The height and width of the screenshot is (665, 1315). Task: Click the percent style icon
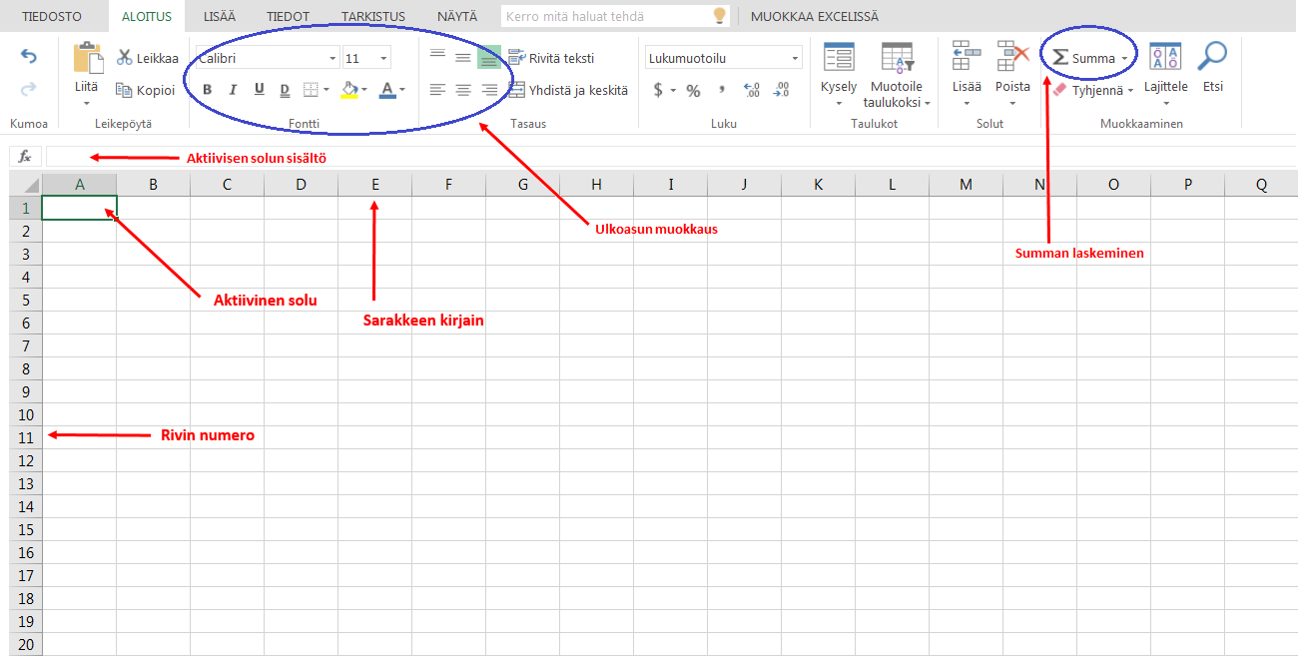[x=693, y=90]
